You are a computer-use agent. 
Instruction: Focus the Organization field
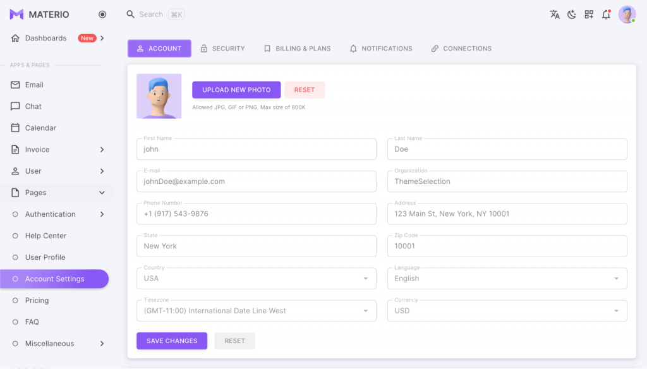tap(507, 181)
